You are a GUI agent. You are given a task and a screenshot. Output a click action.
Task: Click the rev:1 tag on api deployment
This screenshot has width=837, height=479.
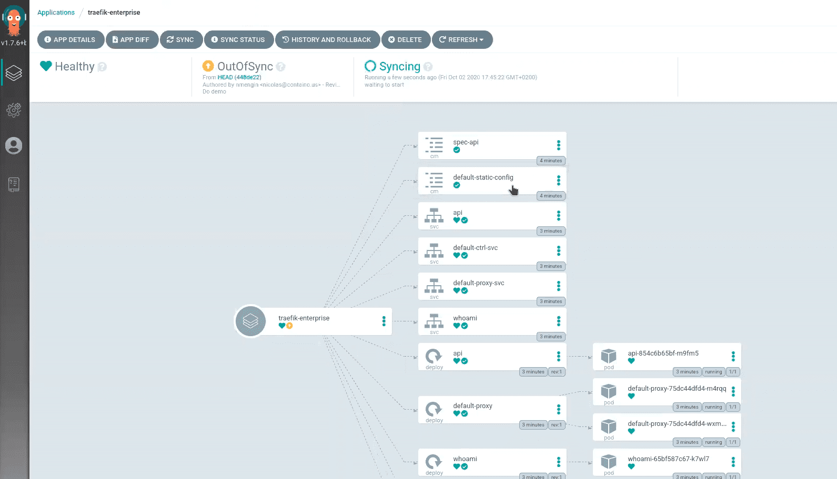557,372
